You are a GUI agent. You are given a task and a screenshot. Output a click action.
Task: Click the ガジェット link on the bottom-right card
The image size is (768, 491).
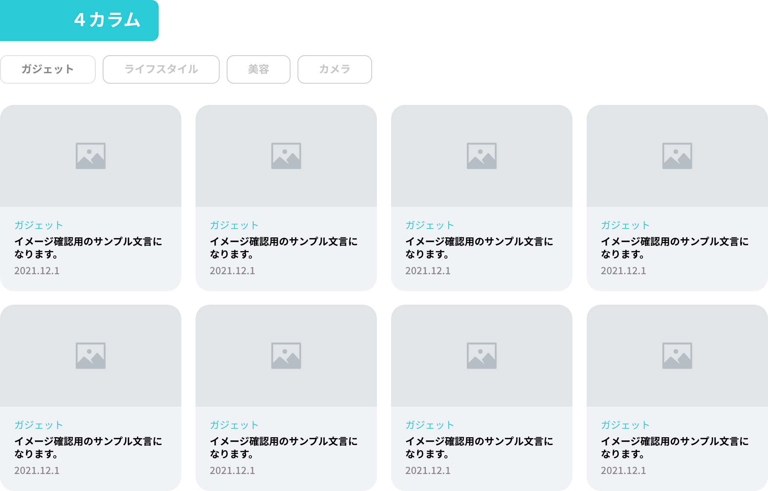coord(625,425)
